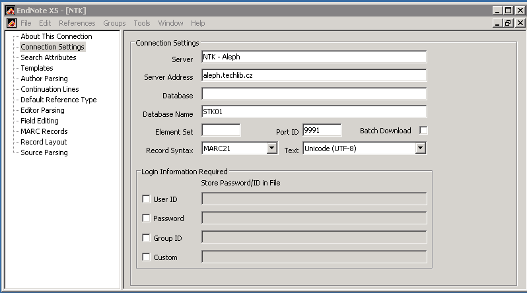
Task: Open Default Reference Type section
Action: (x=59, y=100)
